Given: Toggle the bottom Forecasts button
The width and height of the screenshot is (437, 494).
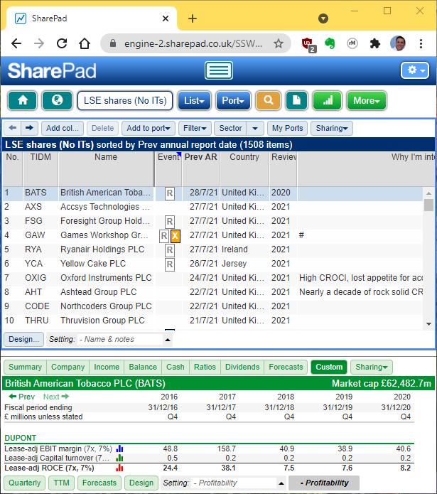Looking at the screenshot, I should [x=99, y=483].
